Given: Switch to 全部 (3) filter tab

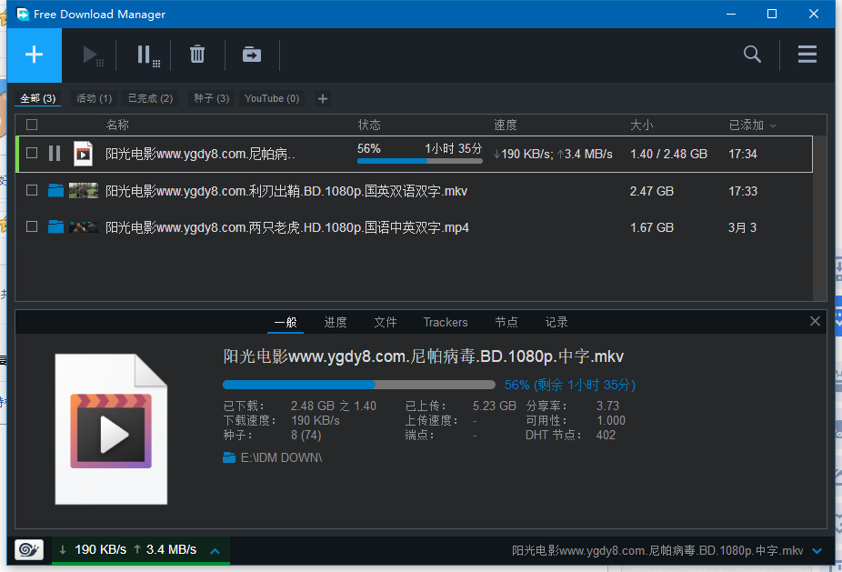Looking at the screenshot, I should pyautogui.click(x=37, y=98).
